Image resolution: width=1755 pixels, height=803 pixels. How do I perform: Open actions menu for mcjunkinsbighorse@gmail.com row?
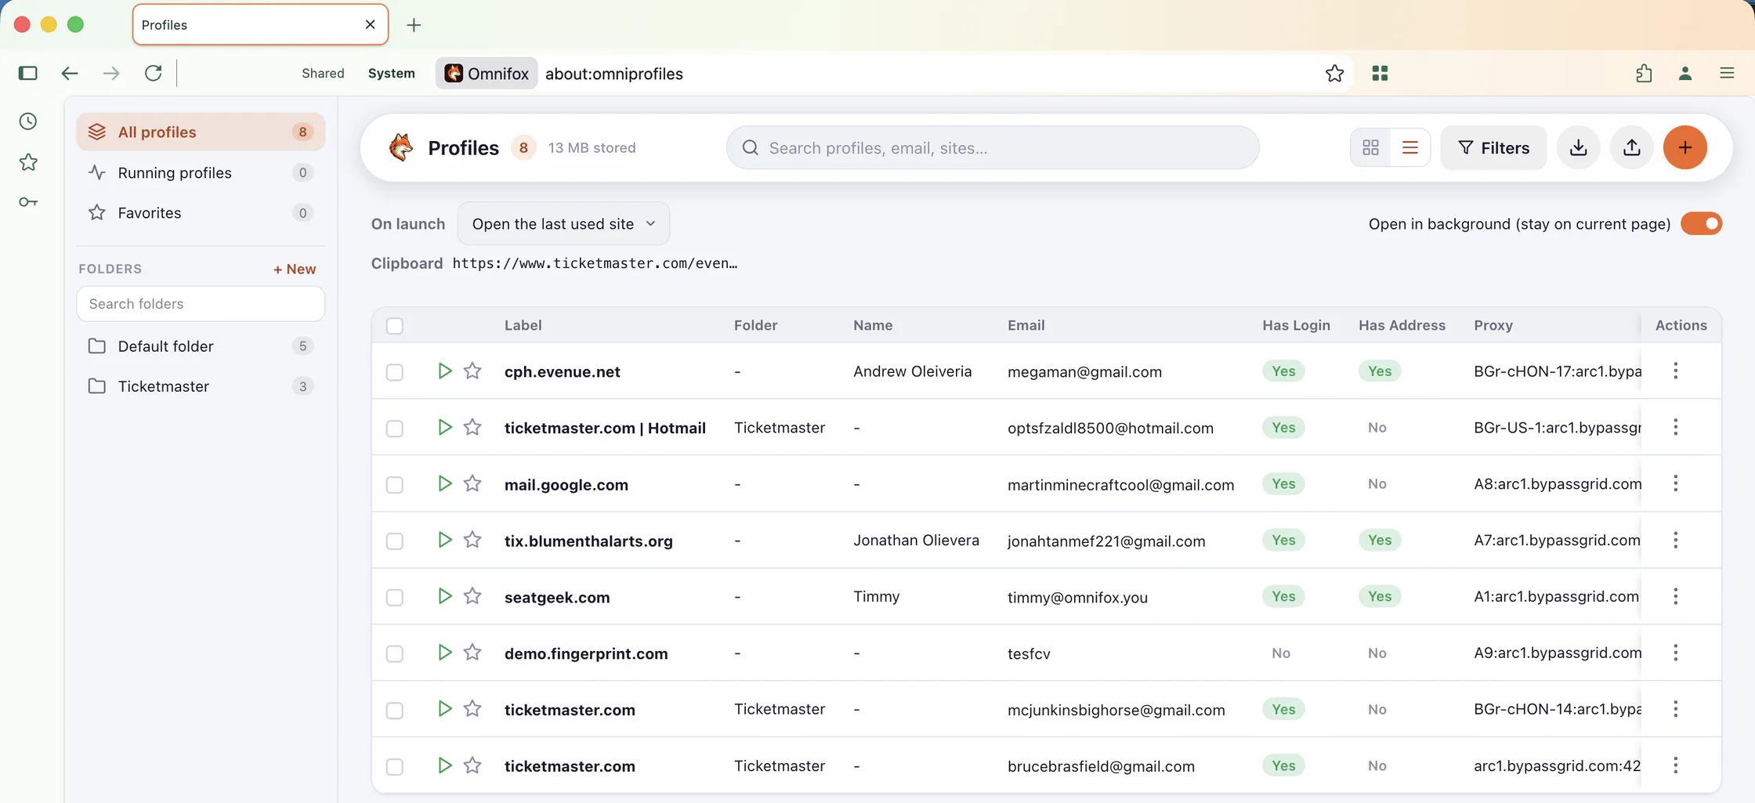(1675, 709)
